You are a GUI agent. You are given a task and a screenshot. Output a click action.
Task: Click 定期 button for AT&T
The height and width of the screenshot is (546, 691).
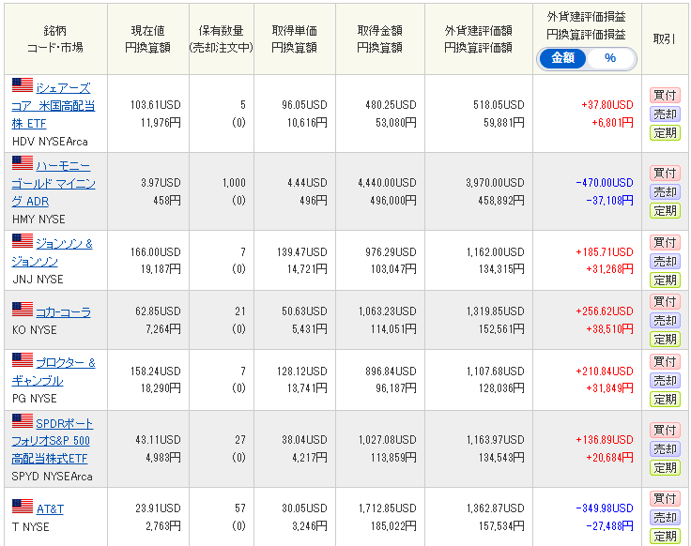pyautogui.click(x=665, y=536)
